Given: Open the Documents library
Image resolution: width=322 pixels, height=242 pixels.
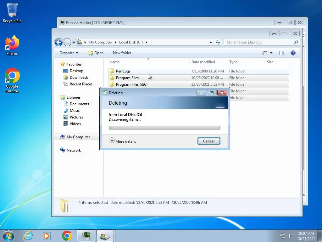Looking at the screenshot, I should click(76, 104).
